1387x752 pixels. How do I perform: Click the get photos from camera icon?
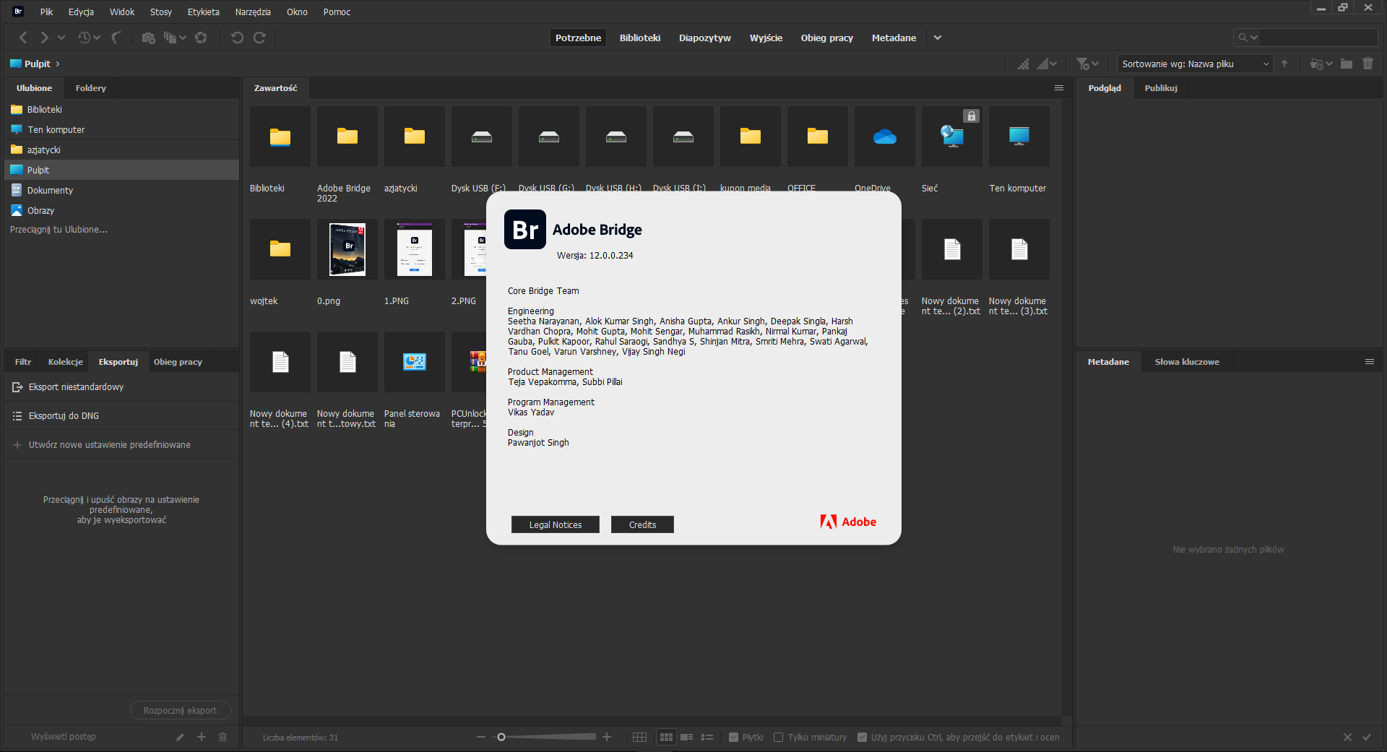(148, 38)
